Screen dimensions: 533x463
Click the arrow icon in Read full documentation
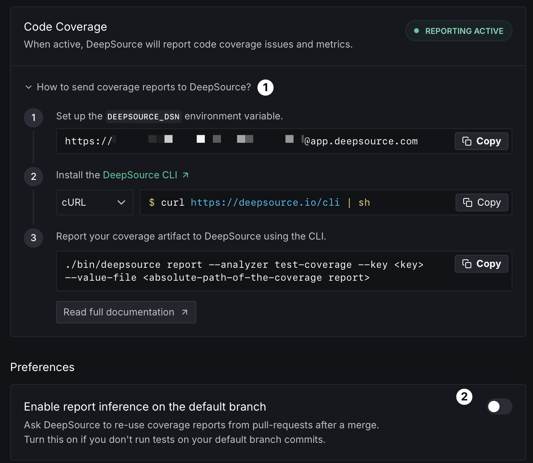(185, 312)
